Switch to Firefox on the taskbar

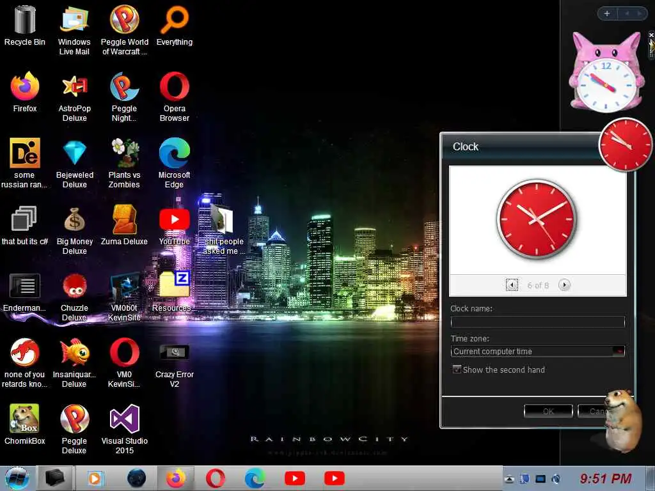click(176, 478)
